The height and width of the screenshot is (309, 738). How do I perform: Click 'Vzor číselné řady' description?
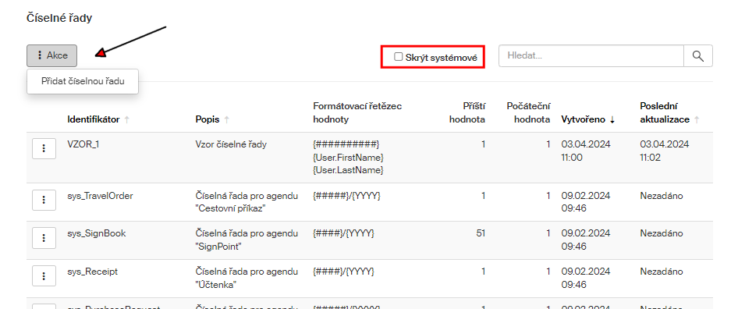[x=231, y=144]
